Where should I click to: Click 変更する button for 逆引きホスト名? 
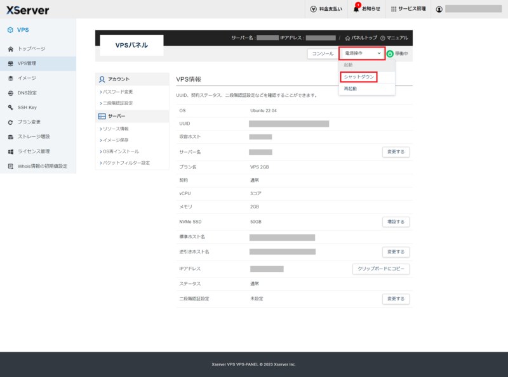tap(396, 252)
